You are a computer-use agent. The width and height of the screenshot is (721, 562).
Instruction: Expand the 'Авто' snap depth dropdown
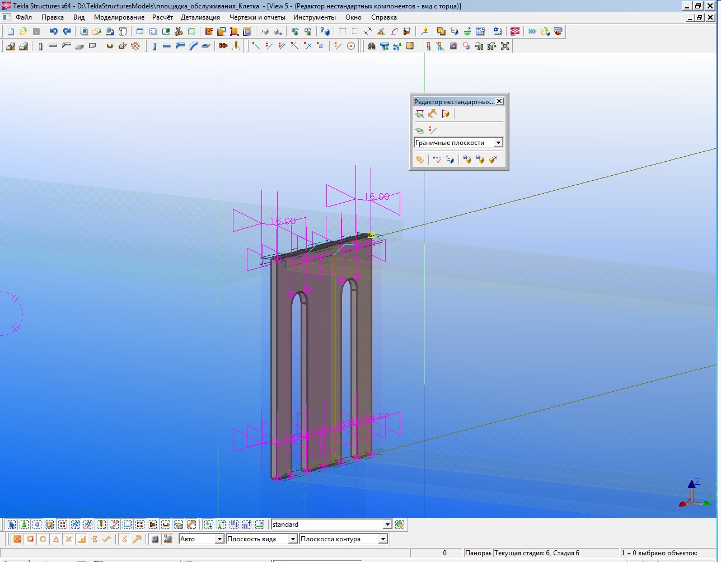[219, 540]
